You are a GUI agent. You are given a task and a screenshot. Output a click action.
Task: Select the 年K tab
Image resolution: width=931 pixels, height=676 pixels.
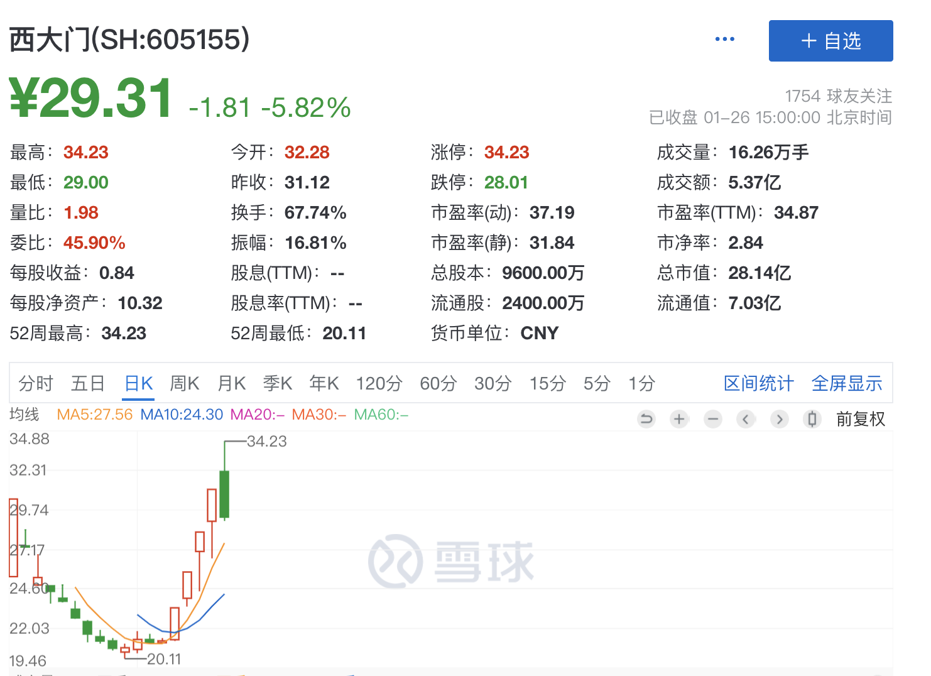[324, 383]
